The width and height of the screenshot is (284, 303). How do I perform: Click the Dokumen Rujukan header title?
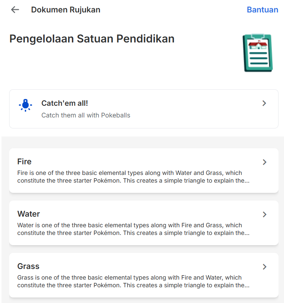pos(66,10)
